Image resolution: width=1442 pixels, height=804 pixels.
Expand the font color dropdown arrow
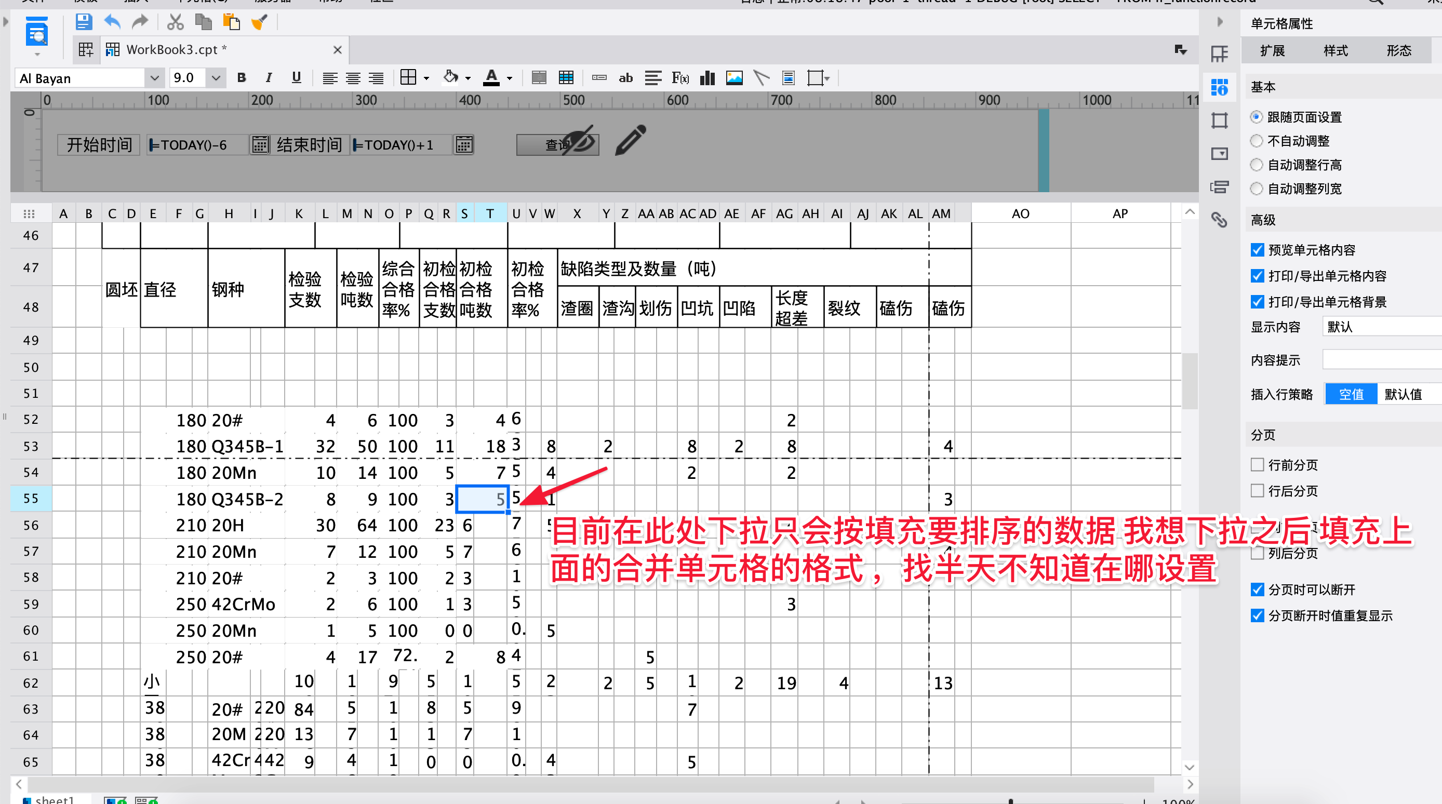[510, 78]
